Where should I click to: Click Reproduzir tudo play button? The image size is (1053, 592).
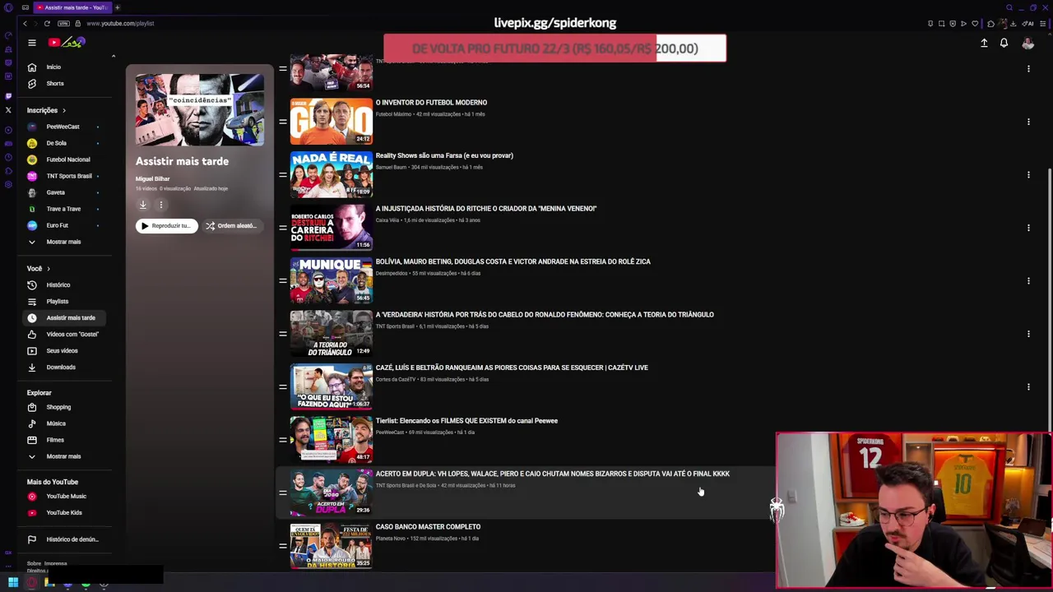166,225
